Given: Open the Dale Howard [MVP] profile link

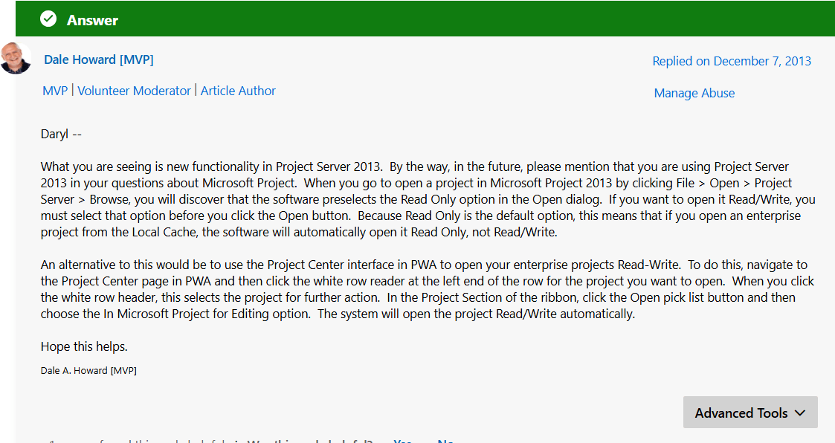Looking at the screenshot, I should (x=98, y=59).
